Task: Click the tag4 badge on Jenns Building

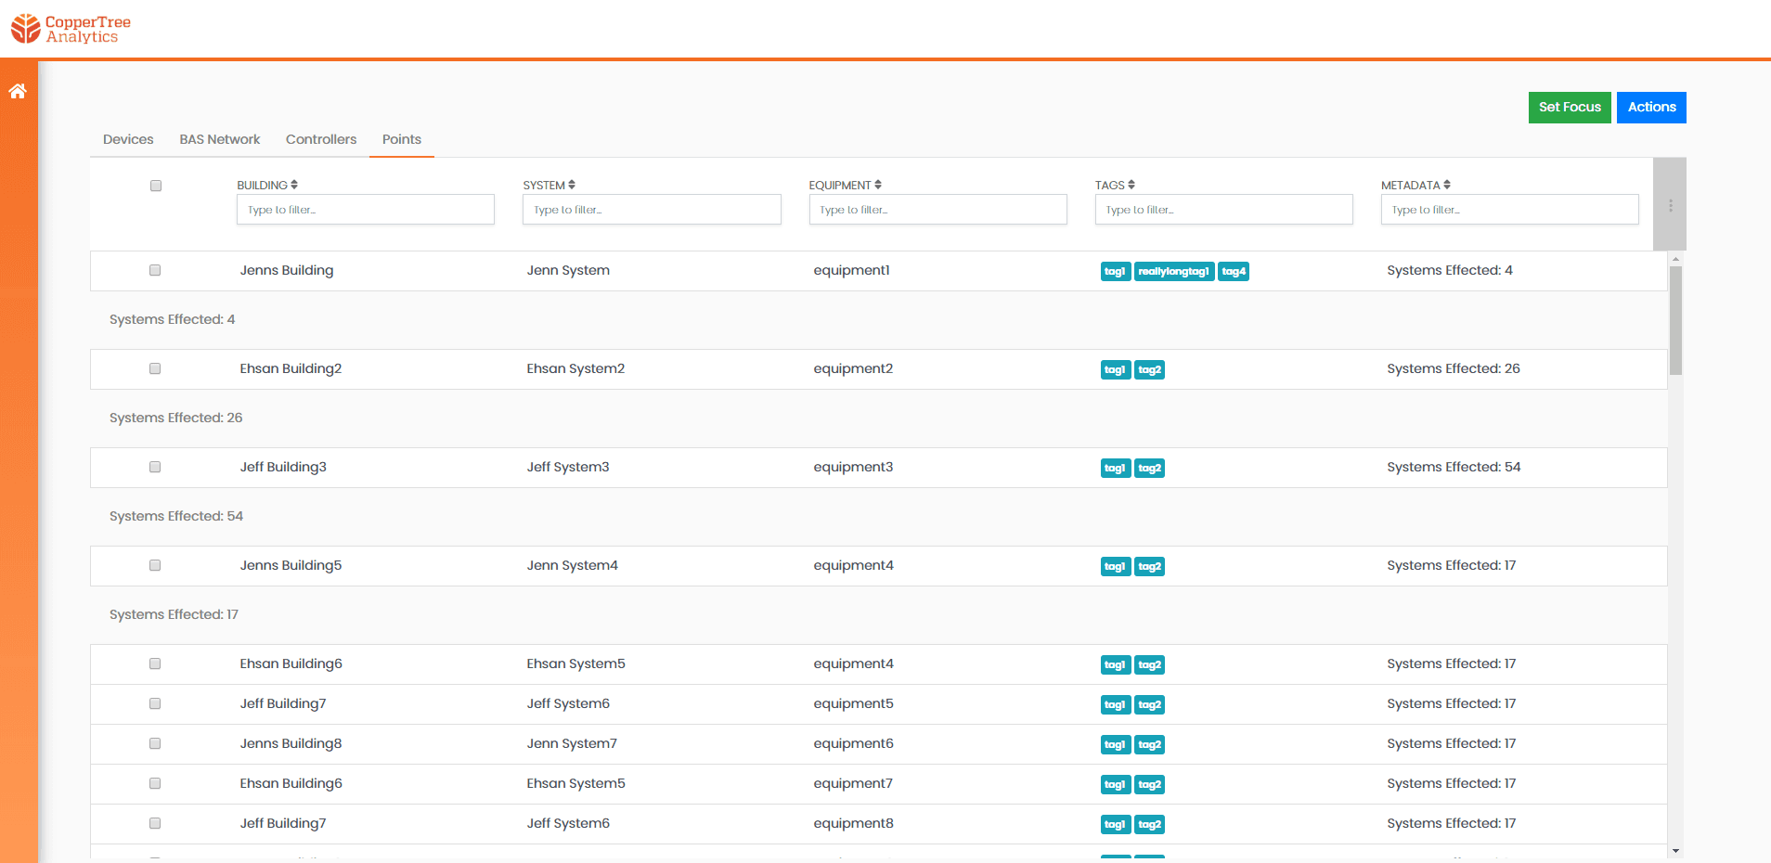Action: click(1234, 271)
